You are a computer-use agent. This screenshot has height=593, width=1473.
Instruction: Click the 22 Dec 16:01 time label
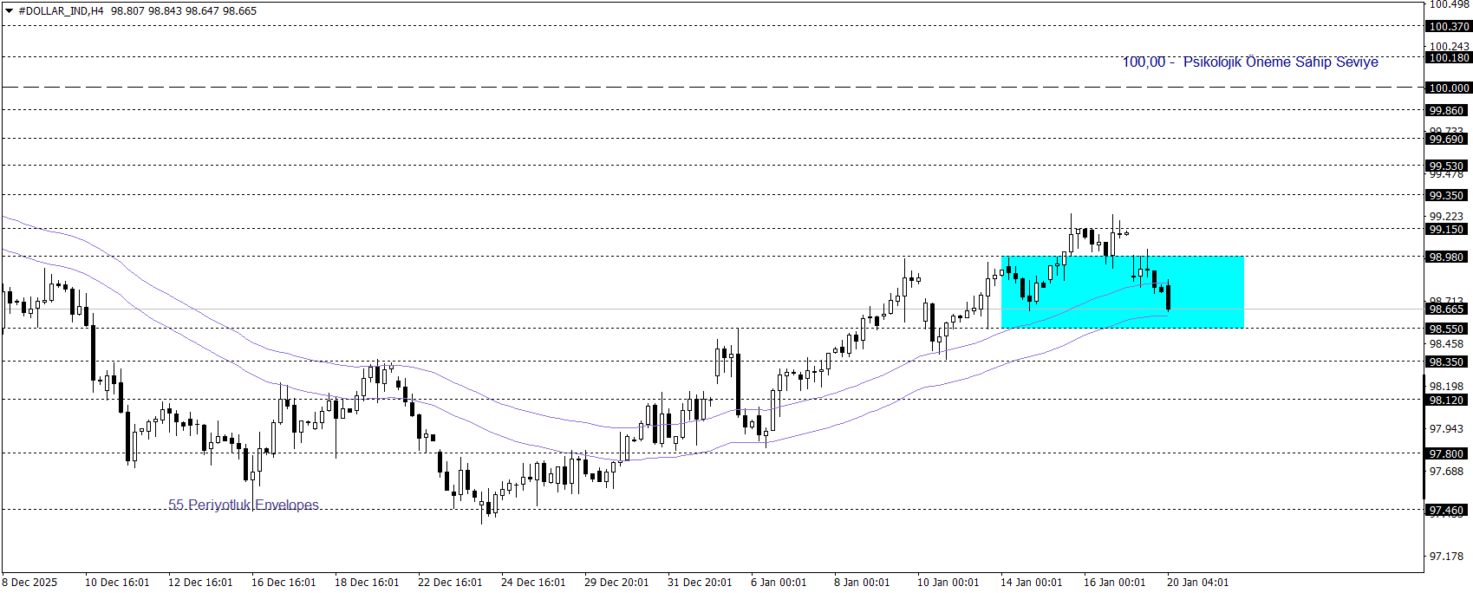click(450, 583)
